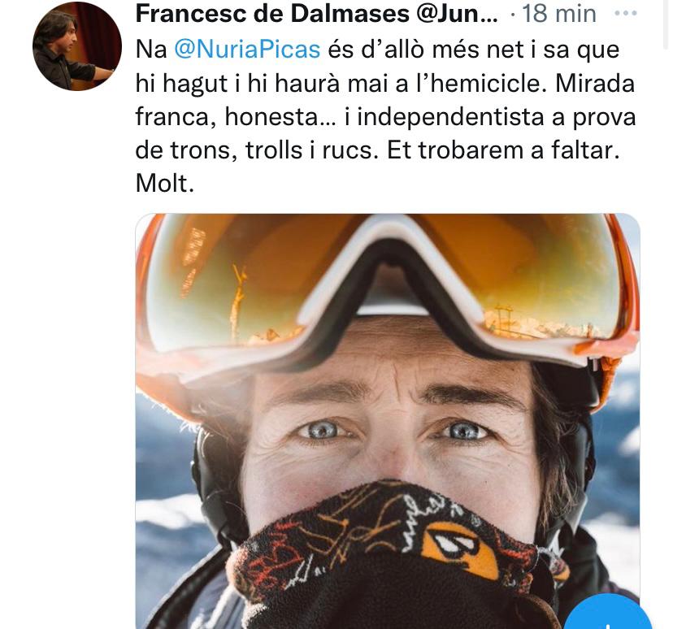Click the tweet text starting with Na

pos(151,50)
